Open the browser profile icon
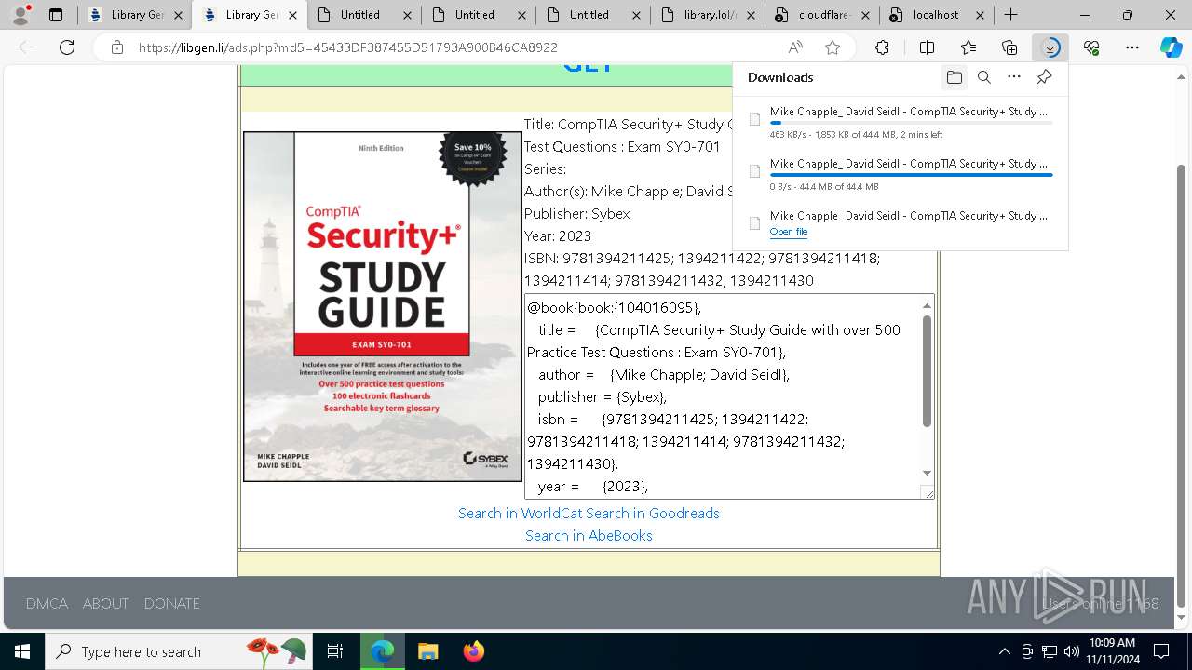The image size is (1192, 670). click(x=20, y=14)
